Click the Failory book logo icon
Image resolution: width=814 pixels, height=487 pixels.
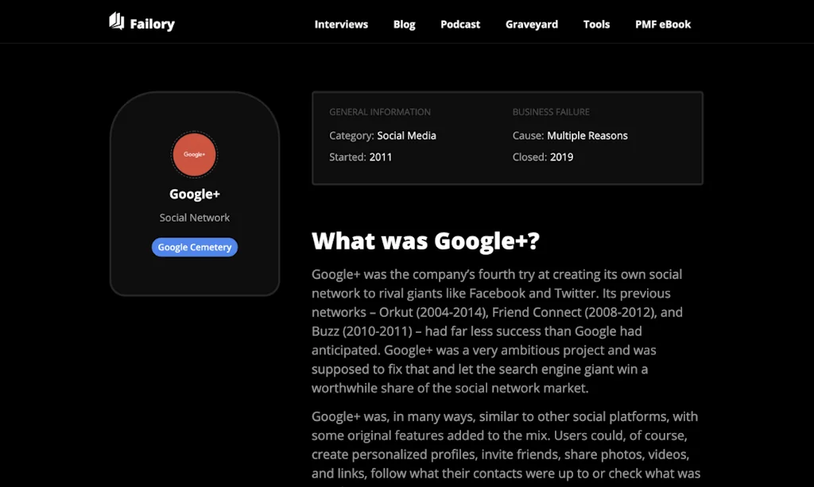(x=117, y=21)
